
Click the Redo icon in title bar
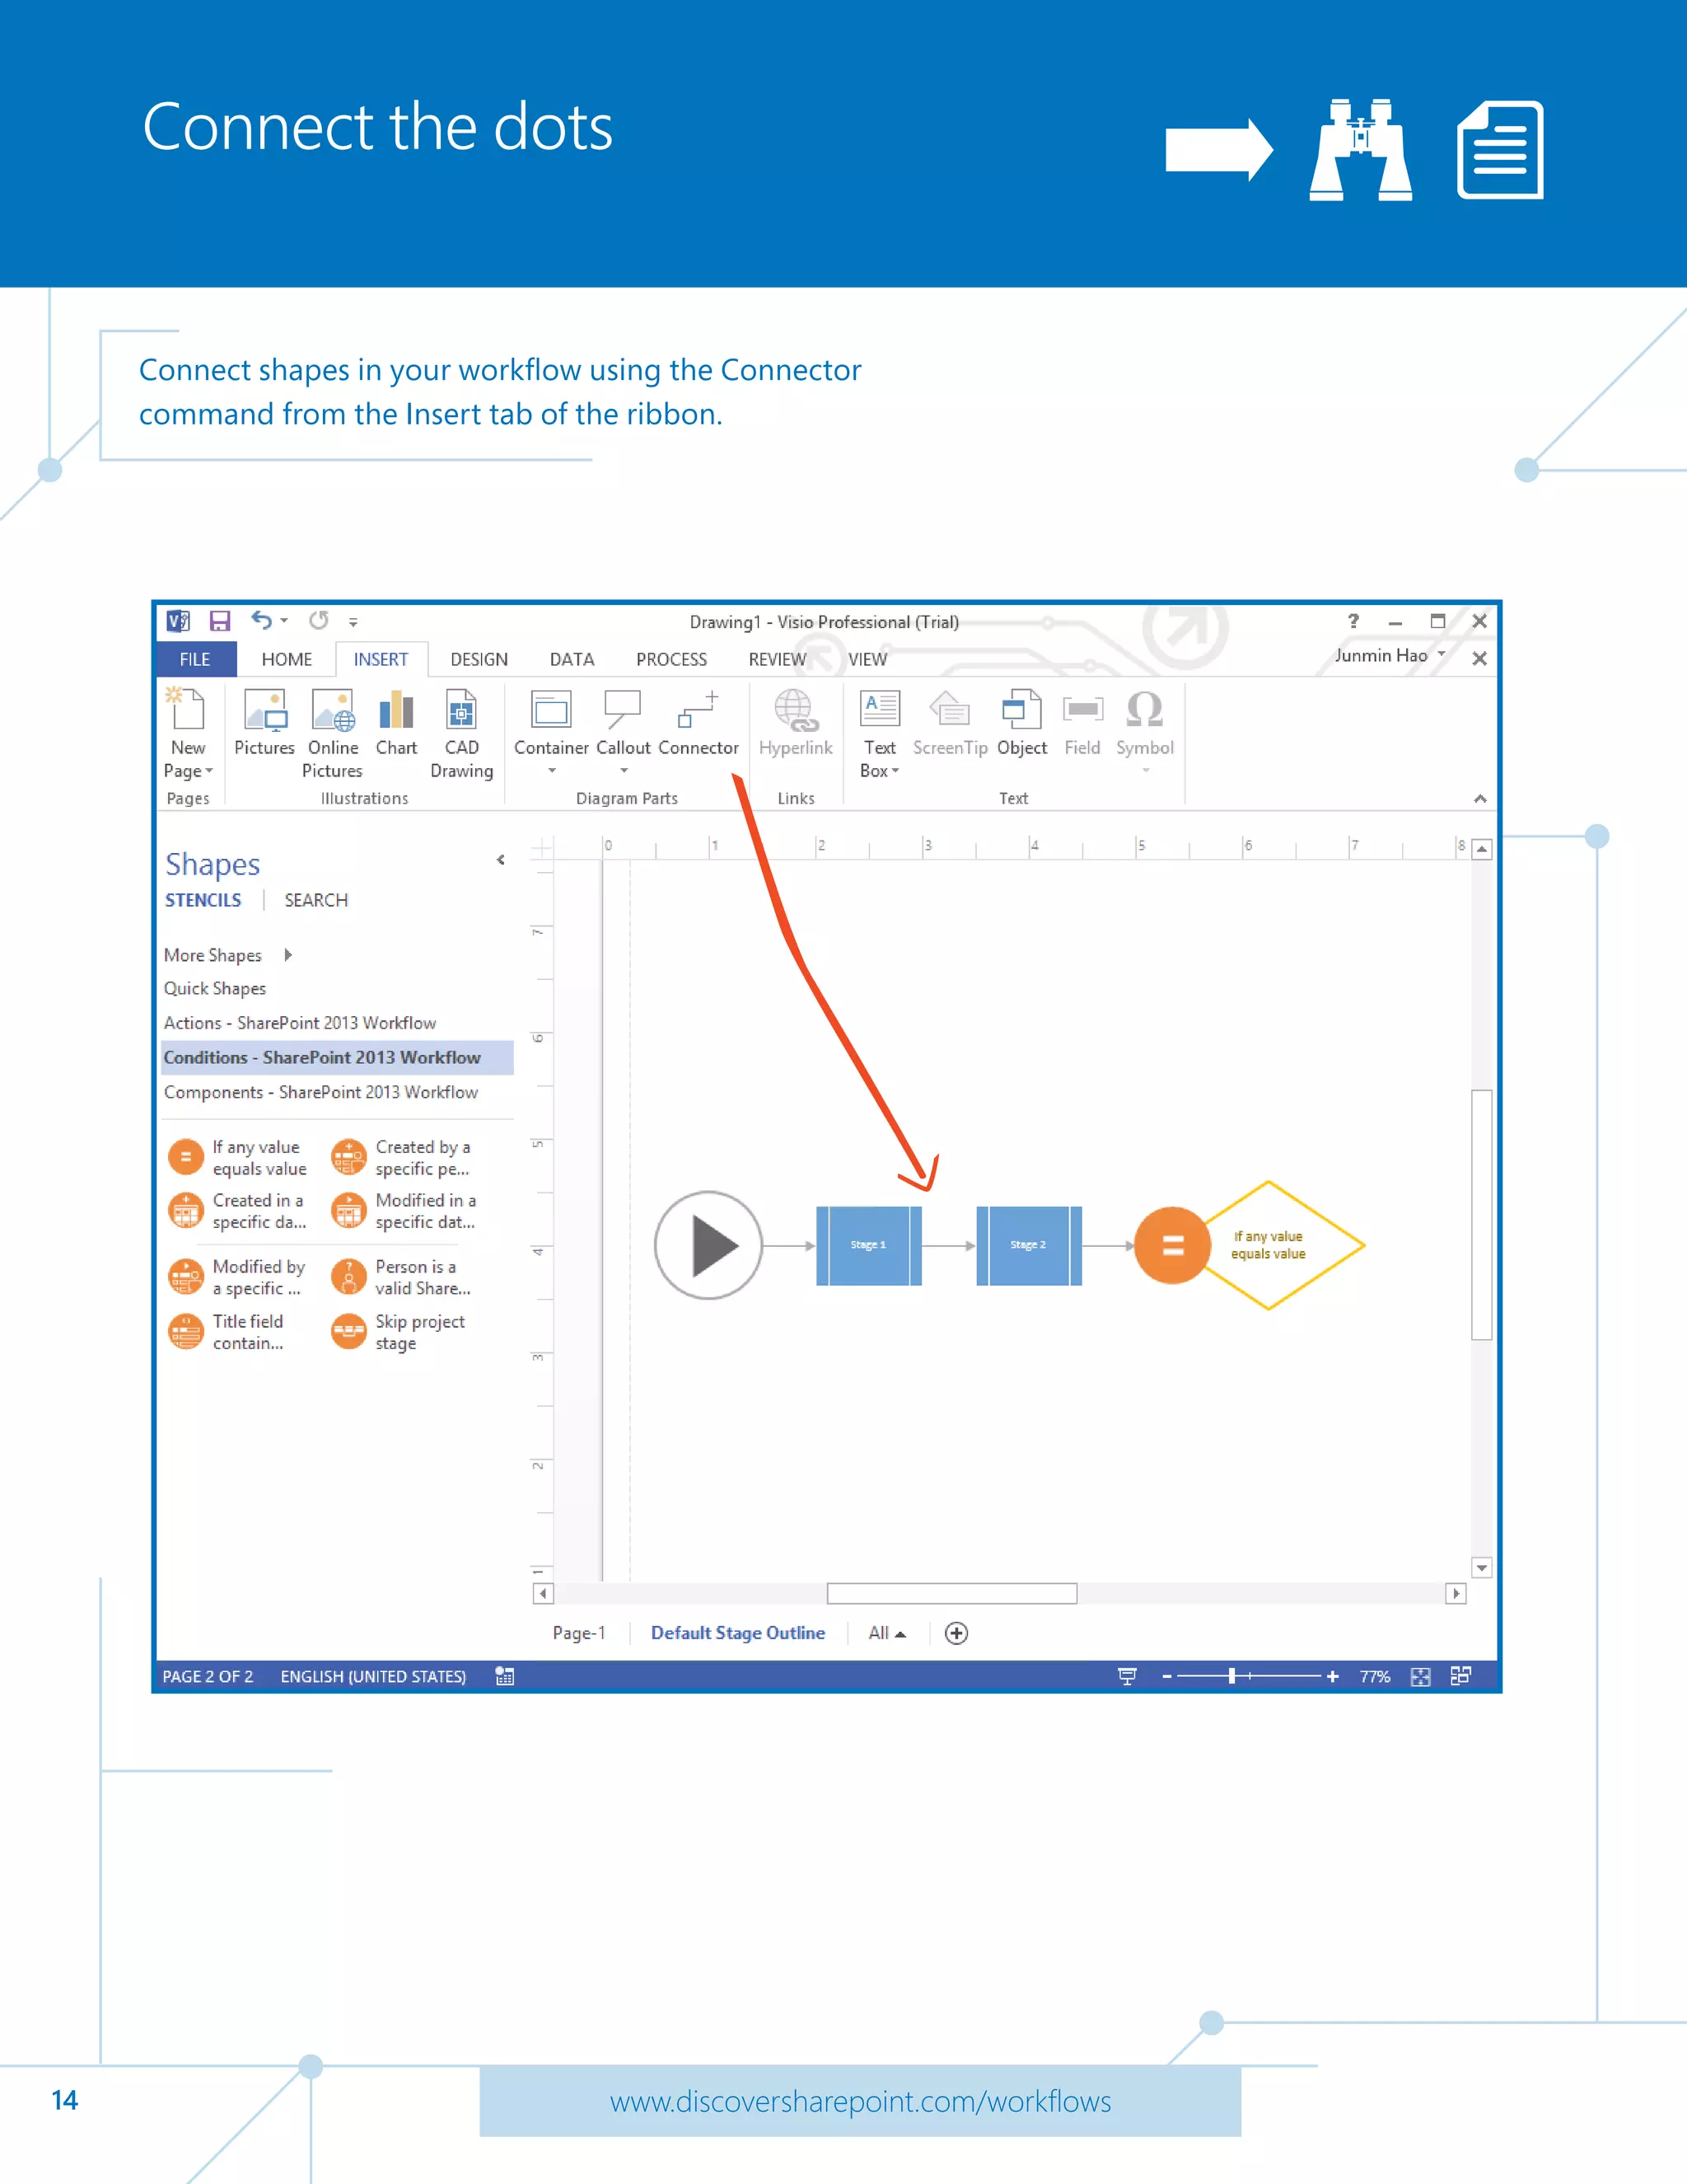point(319,620)
